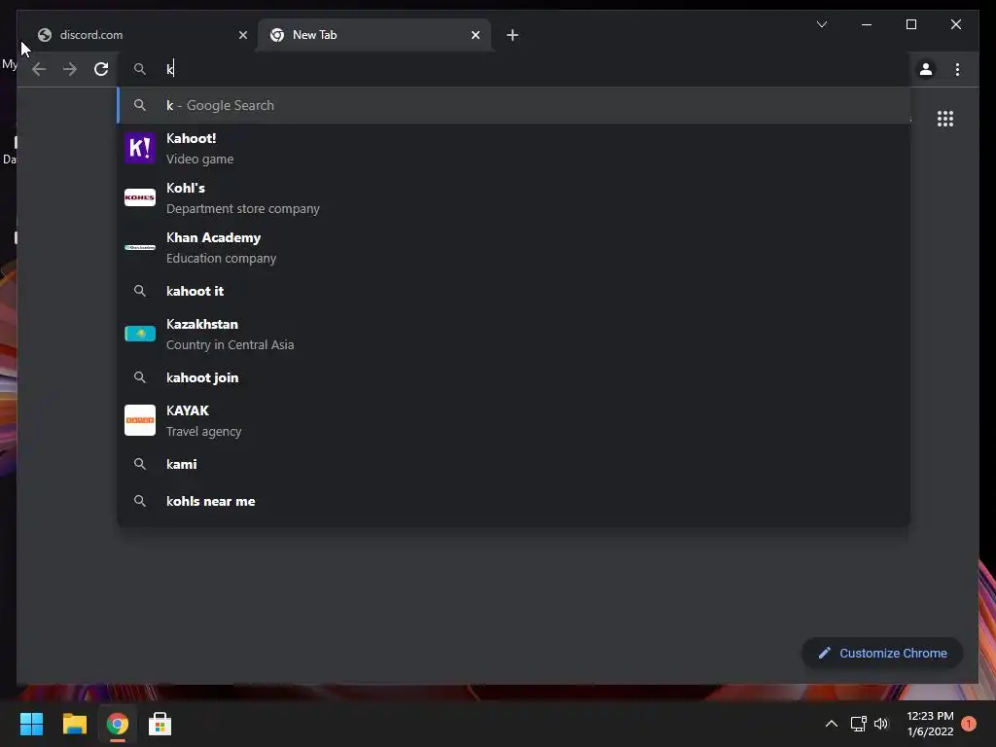Close the New Tab tab
Image resolution: width=996 pixels, height=747 pixels.
475,35
